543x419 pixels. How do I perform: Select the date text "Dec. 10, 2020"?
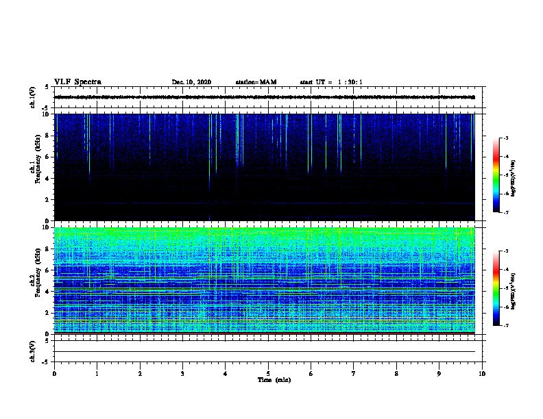point(191,82)
